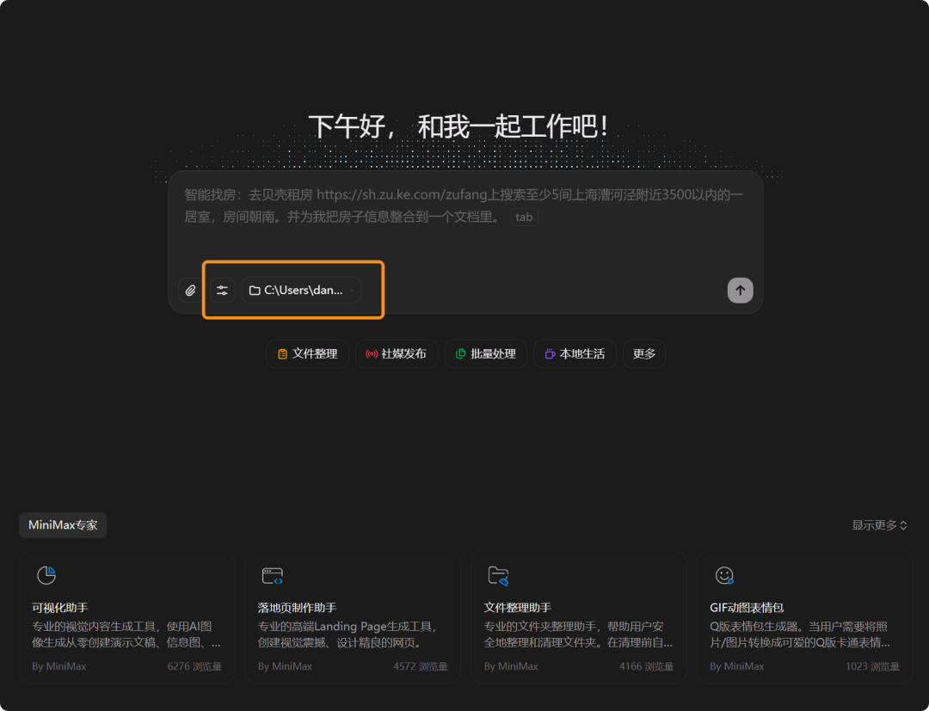This screenshot has width=929, height=711.
Task: Click the upward arrow send button
Action: [x=741, y=291]
